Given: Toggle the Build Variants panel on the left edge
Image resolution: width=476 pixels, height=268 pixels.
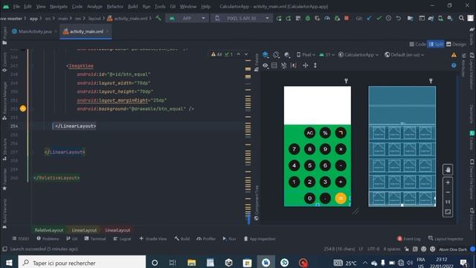Looking at the screenshot, I should (4, 214).
